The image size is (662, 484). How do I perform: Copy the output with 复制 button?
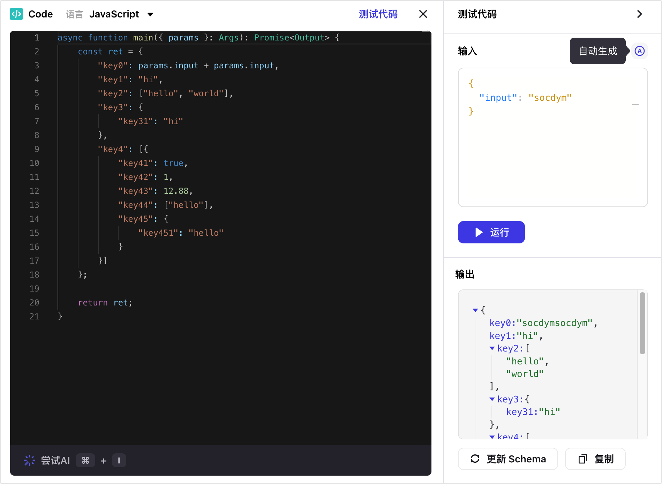(x=595, y=459)
